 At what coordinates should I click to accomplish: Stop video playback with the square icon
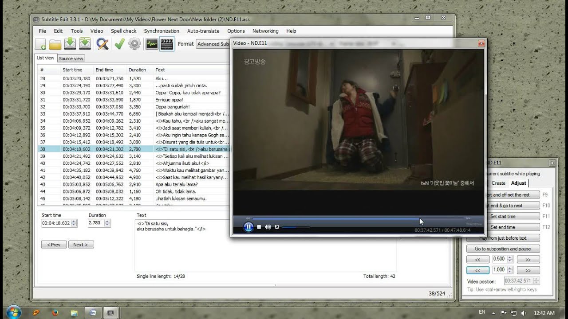(259, 227)
